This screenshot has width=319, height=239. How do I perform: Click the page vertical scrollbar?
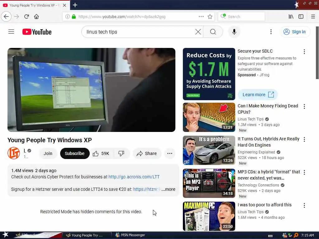coord(317,53)
